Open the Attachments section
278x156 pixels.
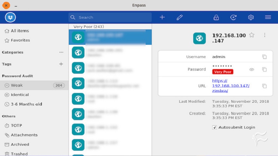pyautogui.click(x=34, y=135)
